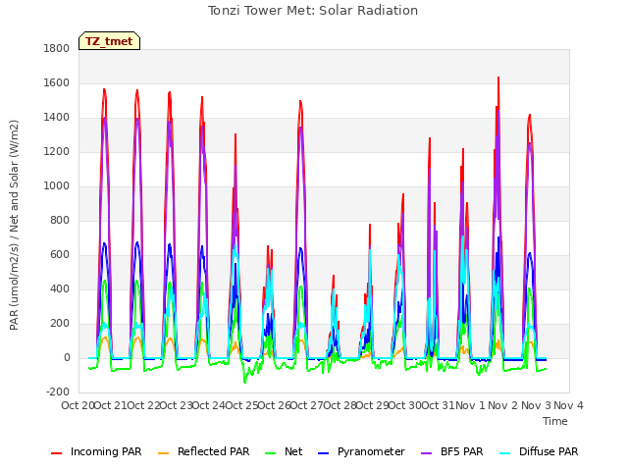This screenshot has height=471, width=628.
Task: Click the orange Reflected PAR legend swatch
Action: point(164,453)
